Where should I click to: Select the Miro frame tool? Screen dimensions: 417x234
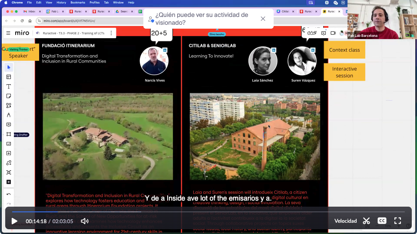(9, 134)
